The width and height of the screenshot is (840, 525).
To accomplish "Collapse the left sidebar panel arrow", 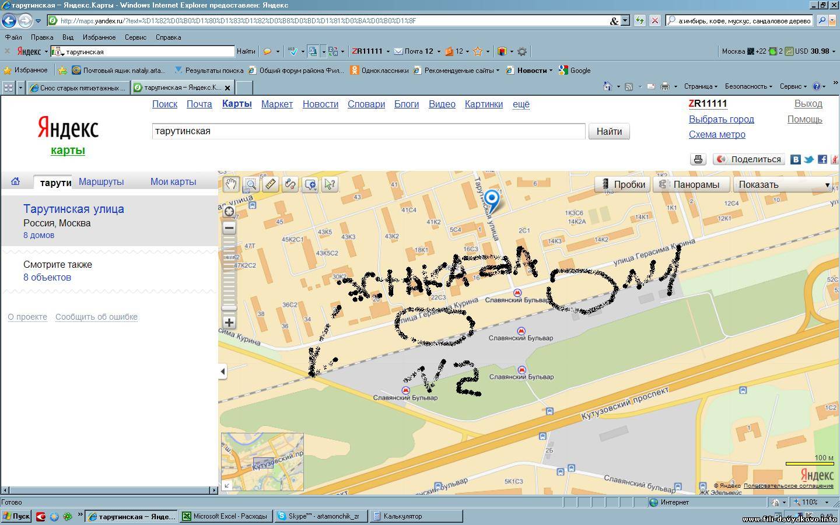I will pos(222,372).
